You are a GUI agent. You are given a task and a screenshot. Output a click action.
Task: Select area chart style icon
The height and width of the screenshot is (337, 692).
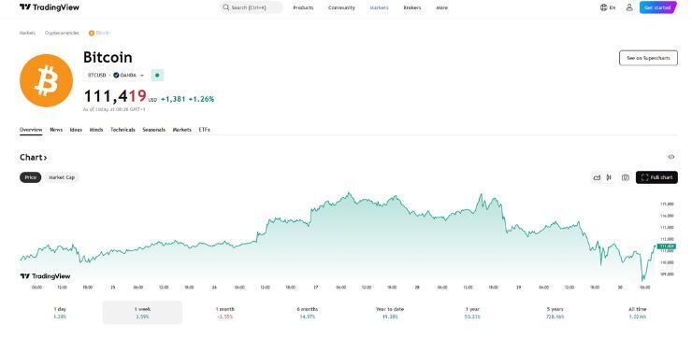(598, 177)
